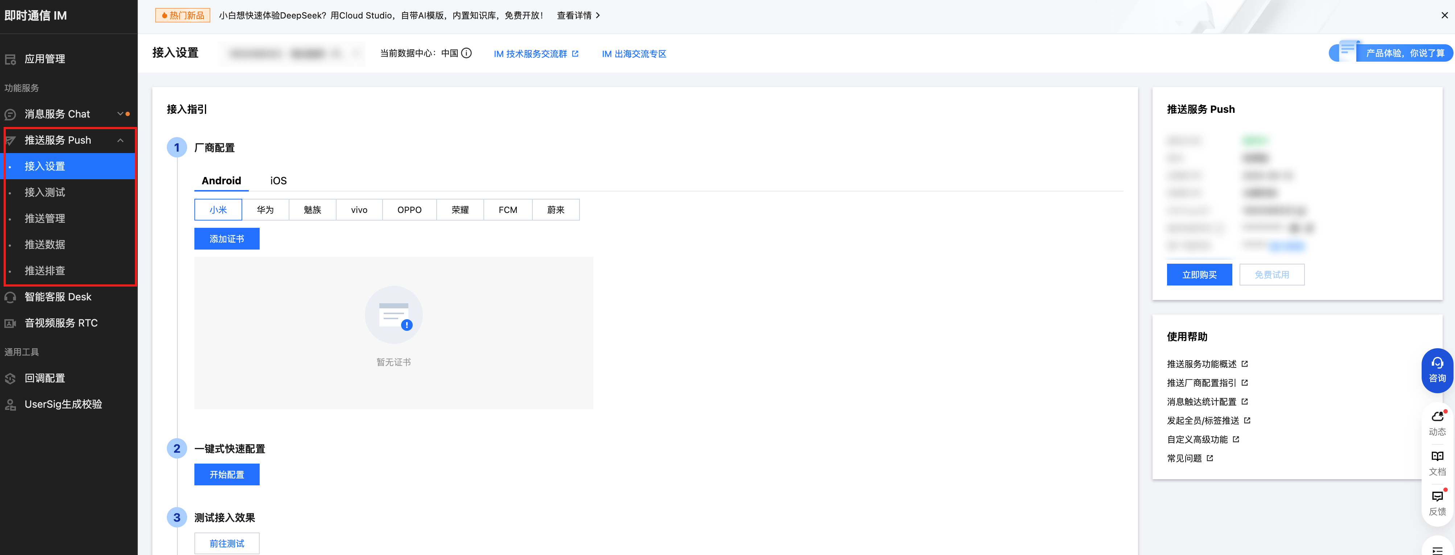Click the 反馈 feedback icon

[x=1437, y=496]
